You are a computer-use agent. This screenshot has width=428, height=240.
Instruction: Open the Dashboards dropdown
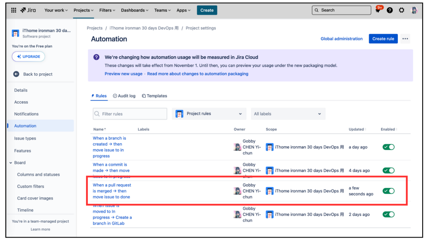pos(135,10)
